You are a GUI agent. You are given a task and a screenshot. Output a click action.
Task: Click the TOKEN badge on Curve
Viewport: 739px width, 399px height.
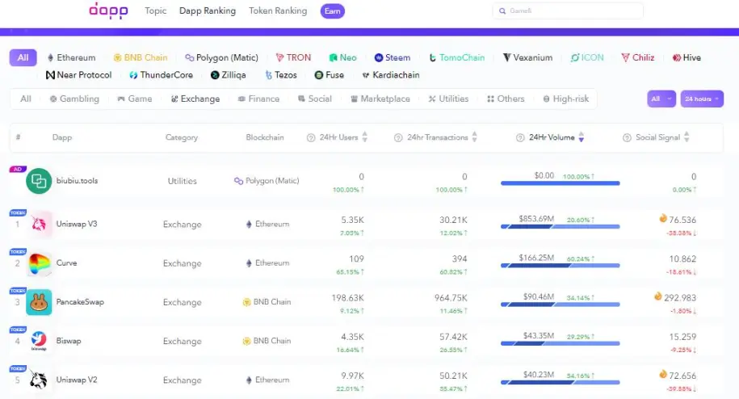tap(18, 252)
